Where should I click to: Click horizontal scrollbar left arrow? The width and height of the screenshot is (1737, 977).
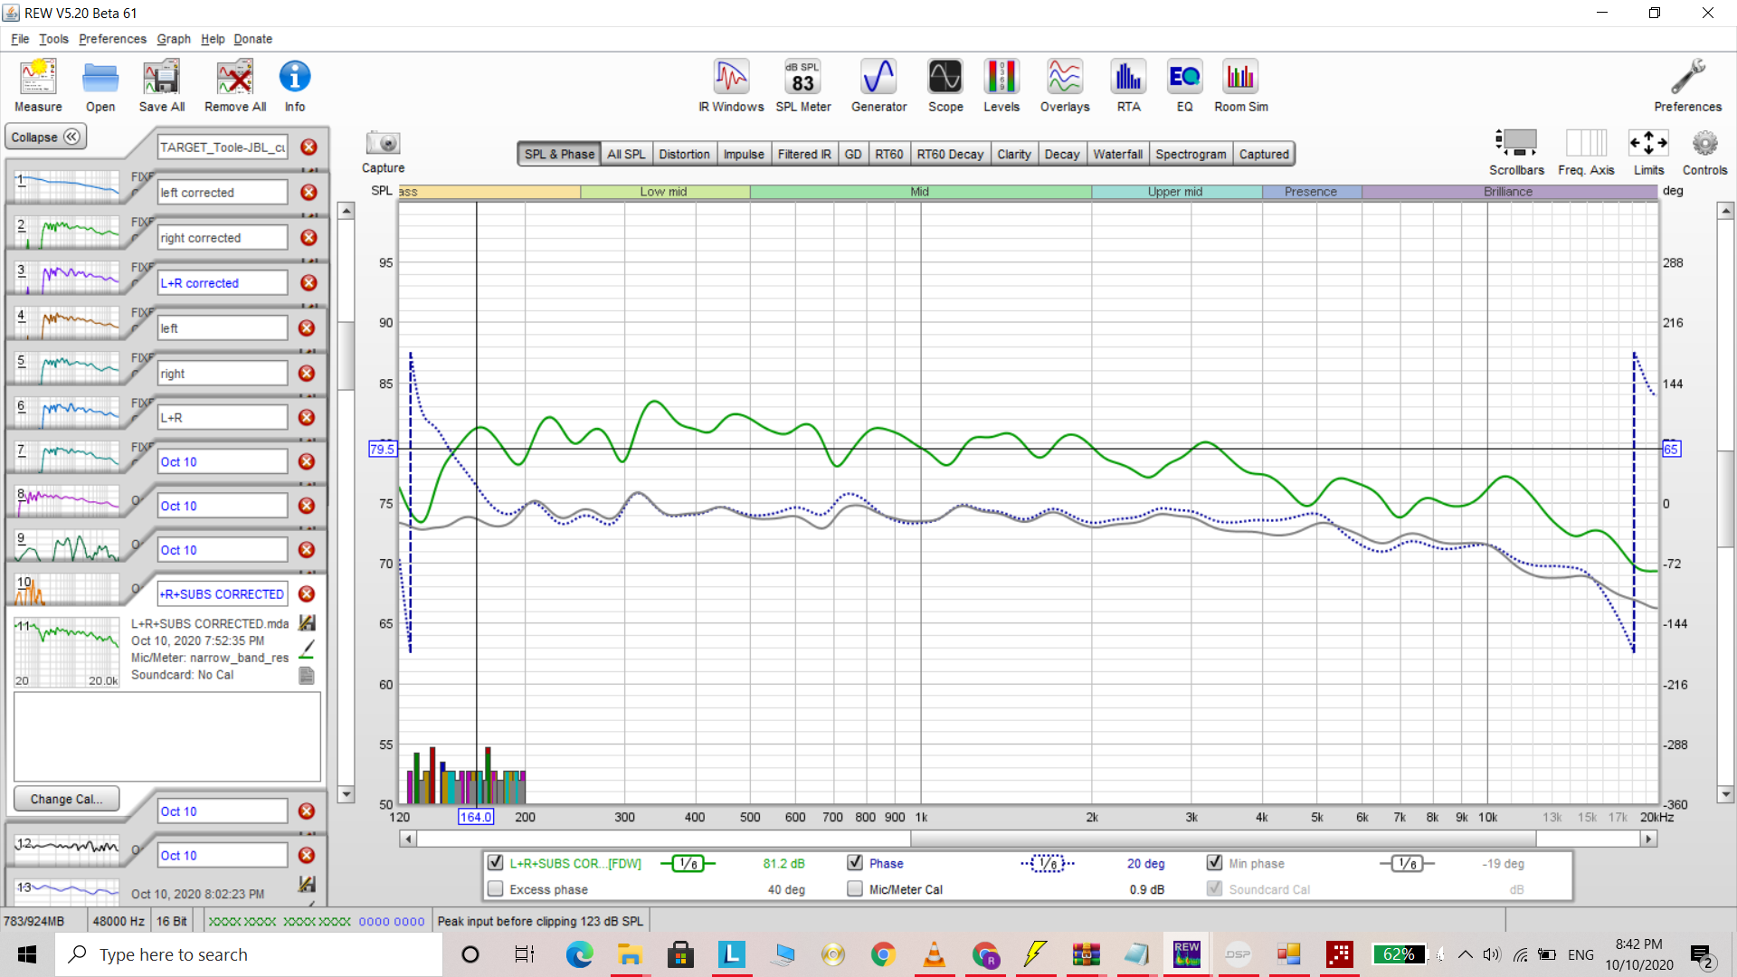408,839
